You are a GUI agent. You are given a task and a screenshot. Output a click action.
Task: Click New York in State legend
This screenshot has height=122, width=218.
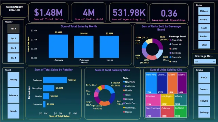pos(129,82)
